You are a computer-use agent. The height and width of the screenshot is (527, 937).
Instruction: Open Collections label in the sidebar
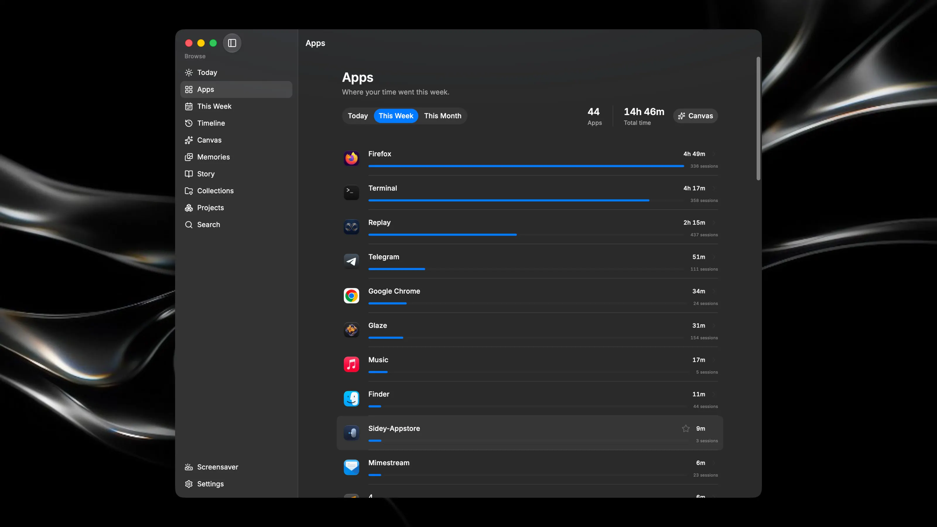point(215,191)
